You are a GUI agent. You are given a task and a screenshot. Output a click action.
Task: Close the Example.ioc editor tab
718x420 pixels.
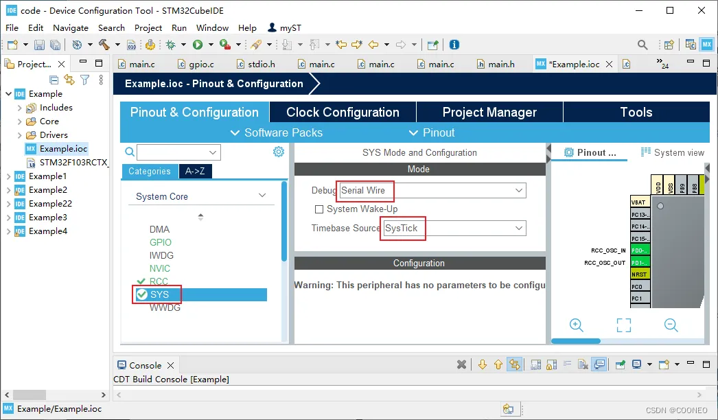tap(609, 64)
